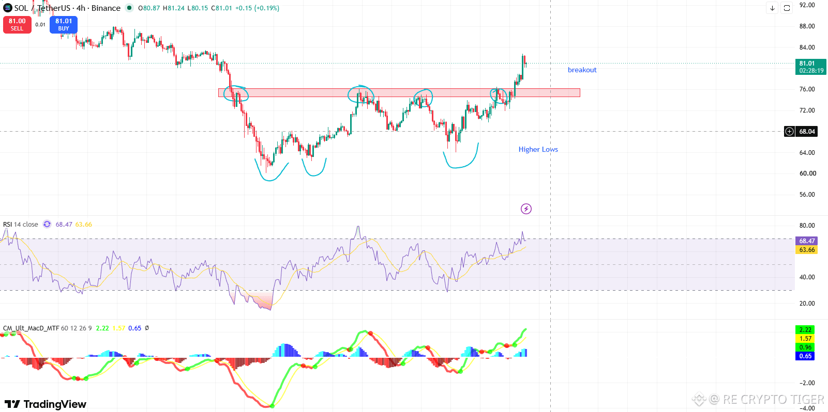Click the ∅ symbol in MACD legend
This screenshot has height=412, width=828.
pos(147,328)
